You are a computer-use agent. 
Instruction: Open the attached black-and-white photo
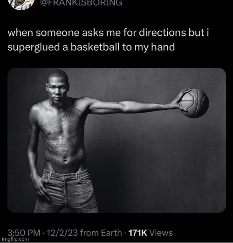coord(116,140)
